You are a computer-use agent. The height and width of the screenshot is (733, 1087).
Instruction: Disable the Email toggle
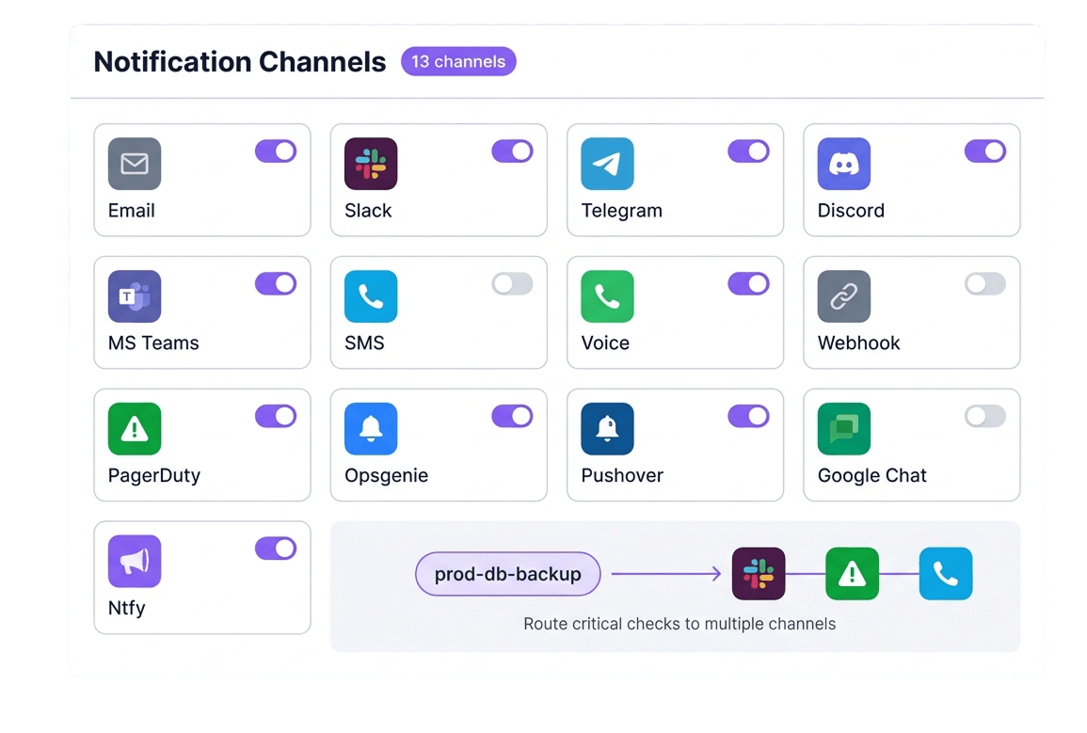click(x=276, y=151)
